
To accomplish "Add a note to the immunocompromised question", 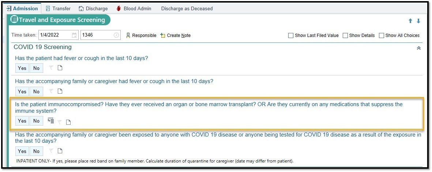I will [68, 122].
